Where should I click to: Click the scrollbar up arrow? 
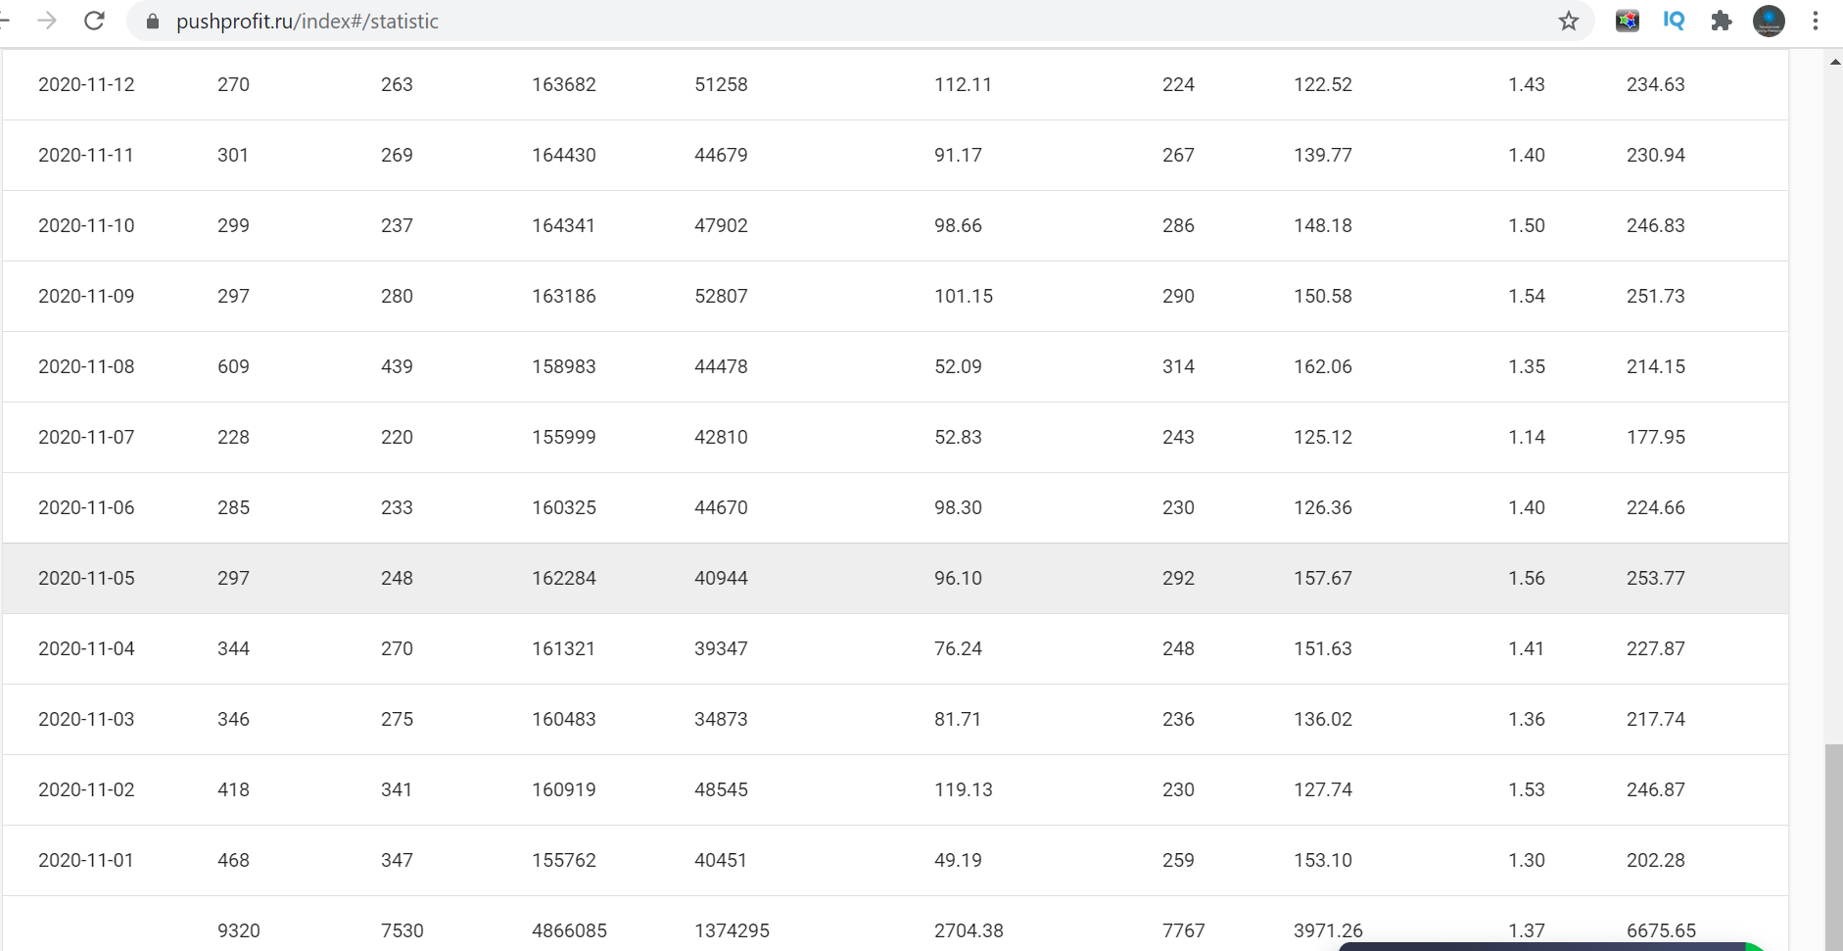pos(1834,62)
